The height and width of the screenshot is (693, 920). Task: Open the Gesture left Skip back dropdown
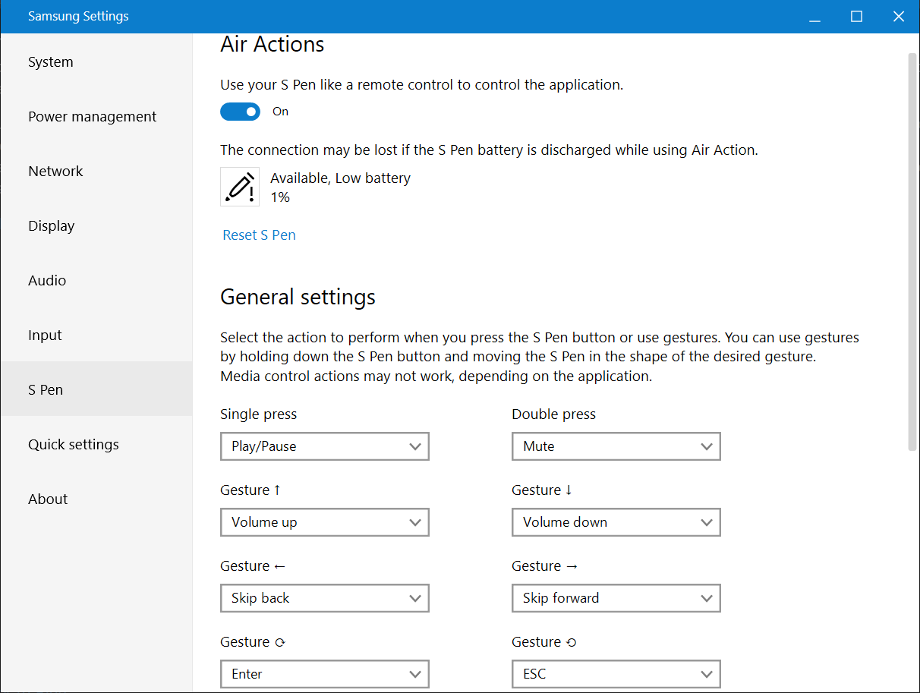(x=325, y=598)
